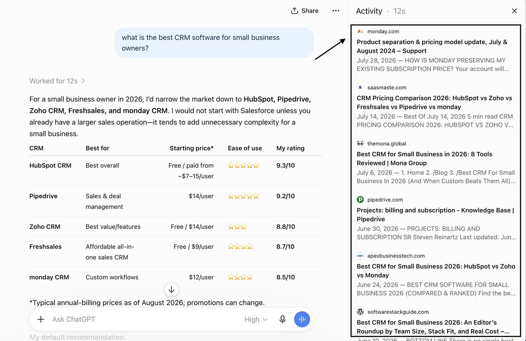
Task: Click 'apexbusinesstech.com' domain label
Action: tap(396, 256)
